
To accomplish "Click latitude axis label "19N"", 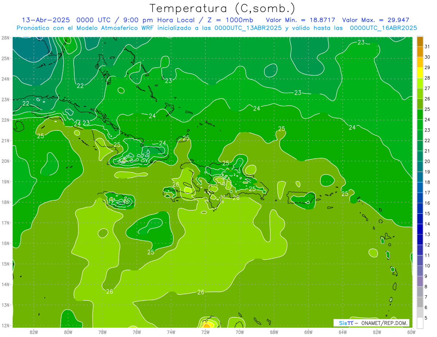I will coord(5,181).
